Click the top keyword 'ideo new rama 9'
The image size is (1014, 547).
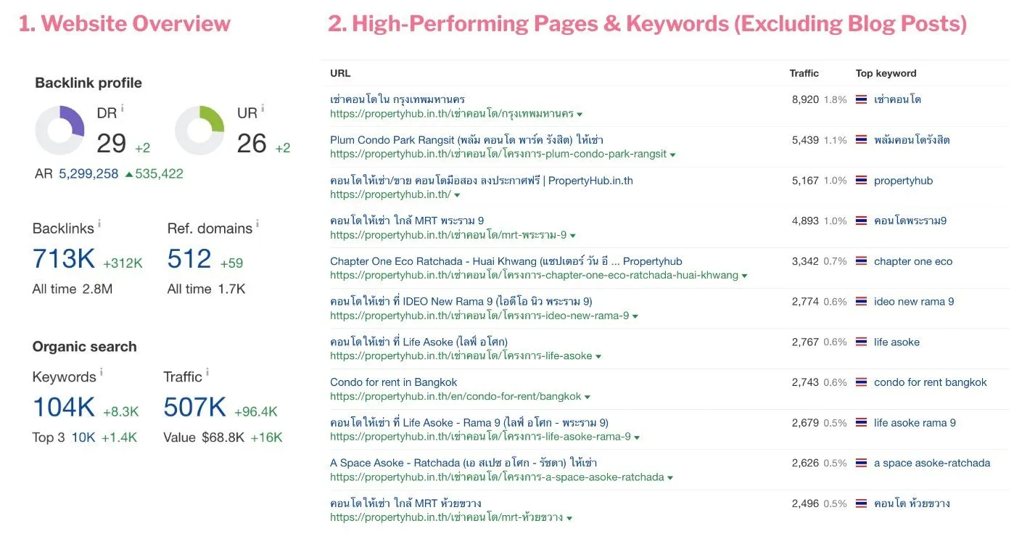point(914,302)
